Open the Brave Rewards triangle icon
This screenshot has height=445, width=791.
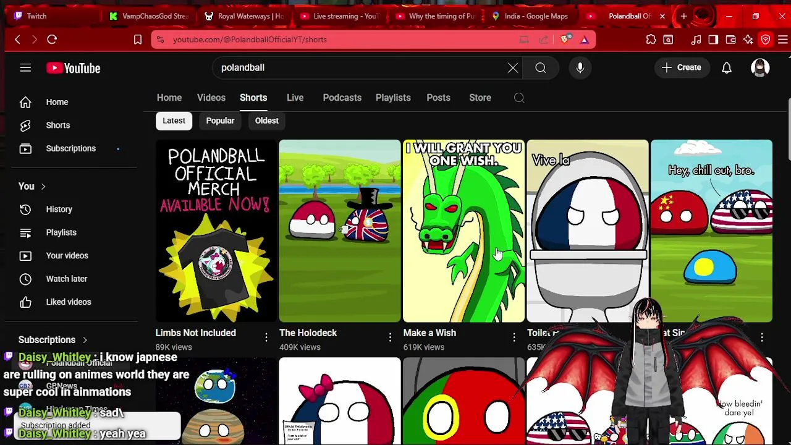click(x=584, y=40)
